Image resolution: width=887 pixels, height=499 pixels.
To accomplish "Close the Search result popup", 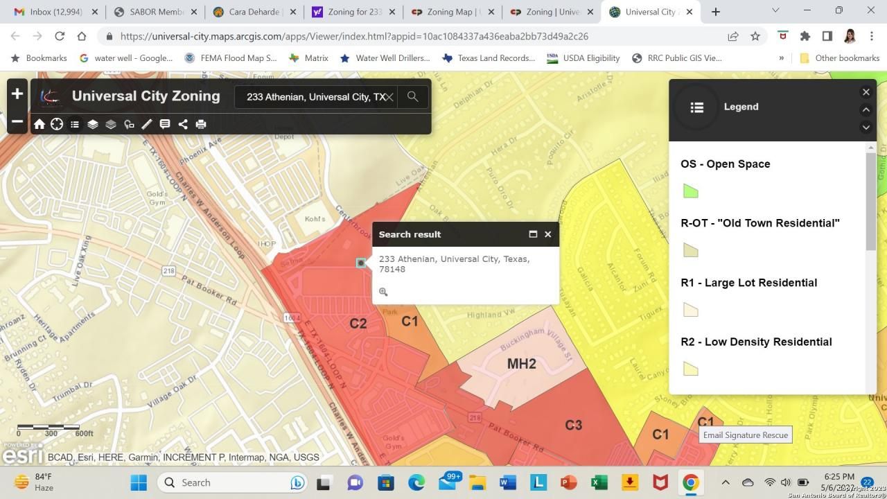I will point(547,234).
